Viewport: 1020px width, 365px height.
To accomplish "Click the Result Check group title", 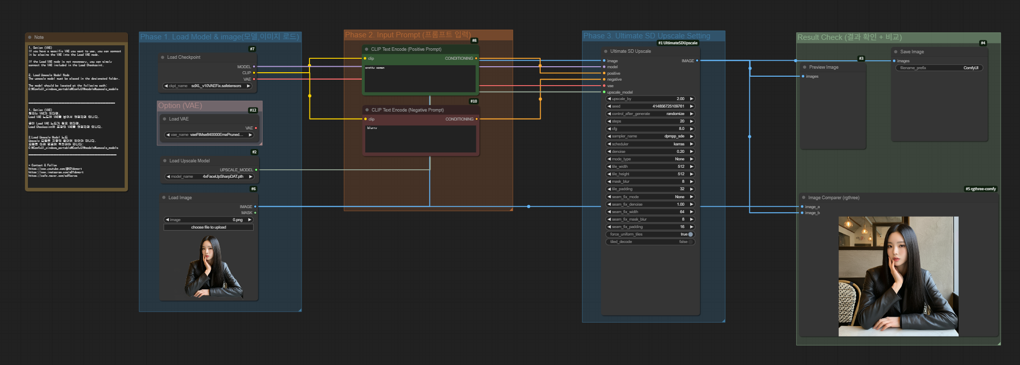I will coord(849,37).
